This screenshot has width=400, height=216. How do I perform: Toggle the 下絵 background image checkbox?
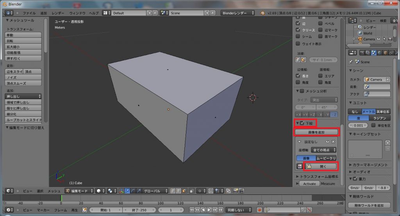(x=302, y=123)
